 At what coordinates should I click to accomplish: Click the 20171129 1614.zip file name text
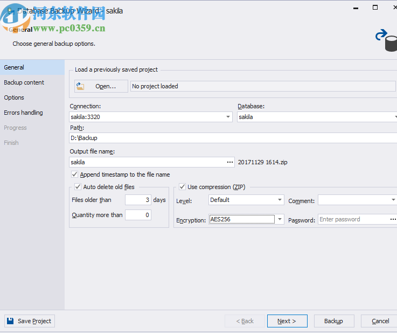tap(262, 162)
